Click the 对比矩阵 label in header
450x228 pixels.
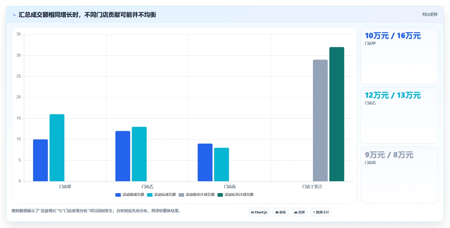pos(430,15)
